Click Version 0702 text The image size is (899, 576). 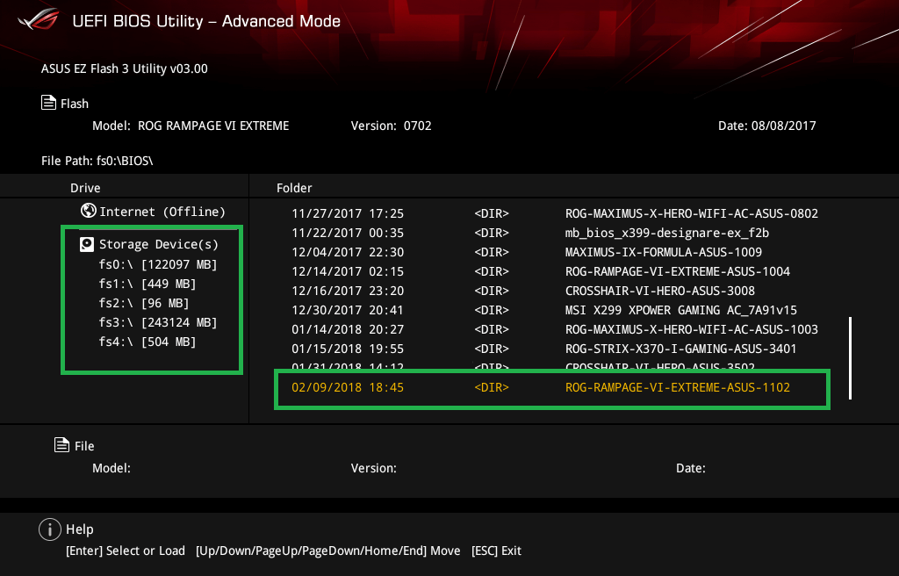391,126
